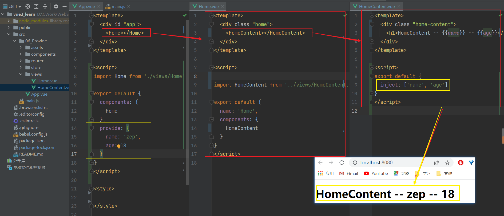Viewport: 504px width, 216px height.
Task: Expand the node_modules folder
Action: click(x=9, y=21)
